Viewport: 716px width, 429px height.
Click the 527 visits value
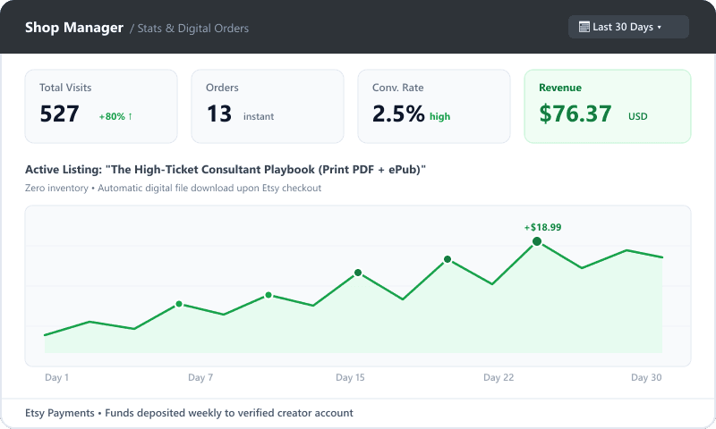(x=59, y=114)
